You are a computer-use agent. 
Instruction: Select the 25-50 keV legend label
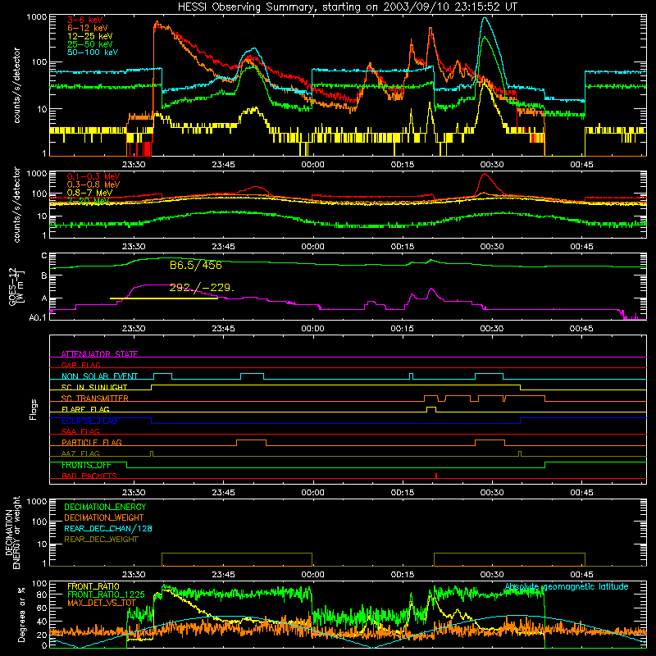click(x=90, y=44)
